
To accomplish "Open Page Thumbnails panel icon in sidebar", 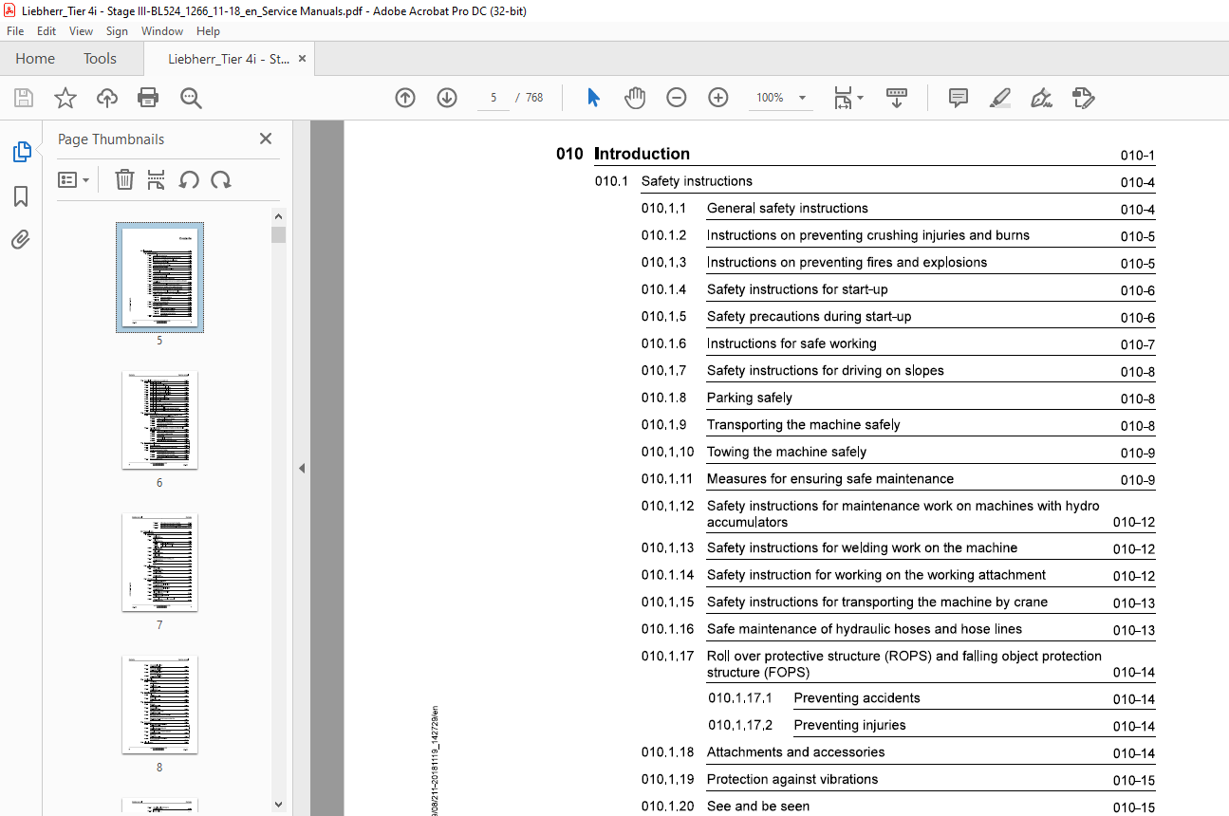I will coord(21,152).
